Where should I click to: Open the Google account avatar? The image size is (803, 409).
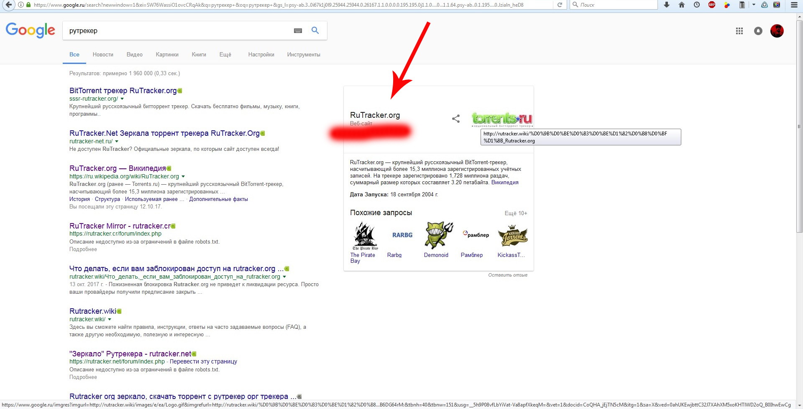777,31
